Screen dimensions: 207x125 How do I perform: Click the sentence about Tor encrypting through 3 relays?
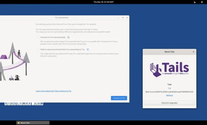(x=67, y=29)
